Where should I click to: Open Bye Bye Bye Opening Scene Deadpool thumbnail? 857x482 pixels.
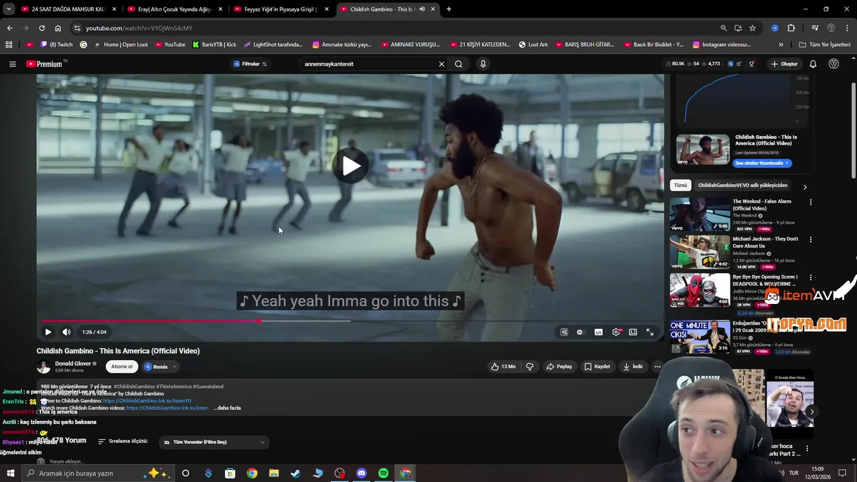700,290
